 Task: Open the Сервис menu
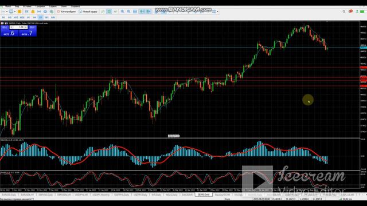pos(53,6)
